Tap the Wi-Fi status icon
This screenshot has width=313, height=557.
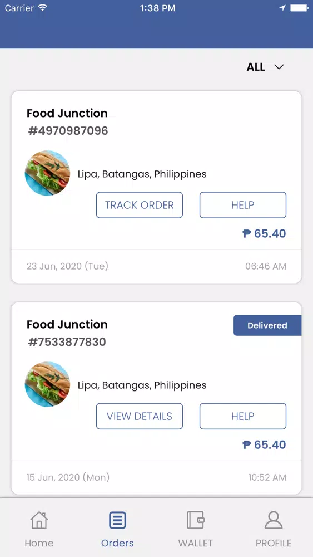[x=43, y=8]
